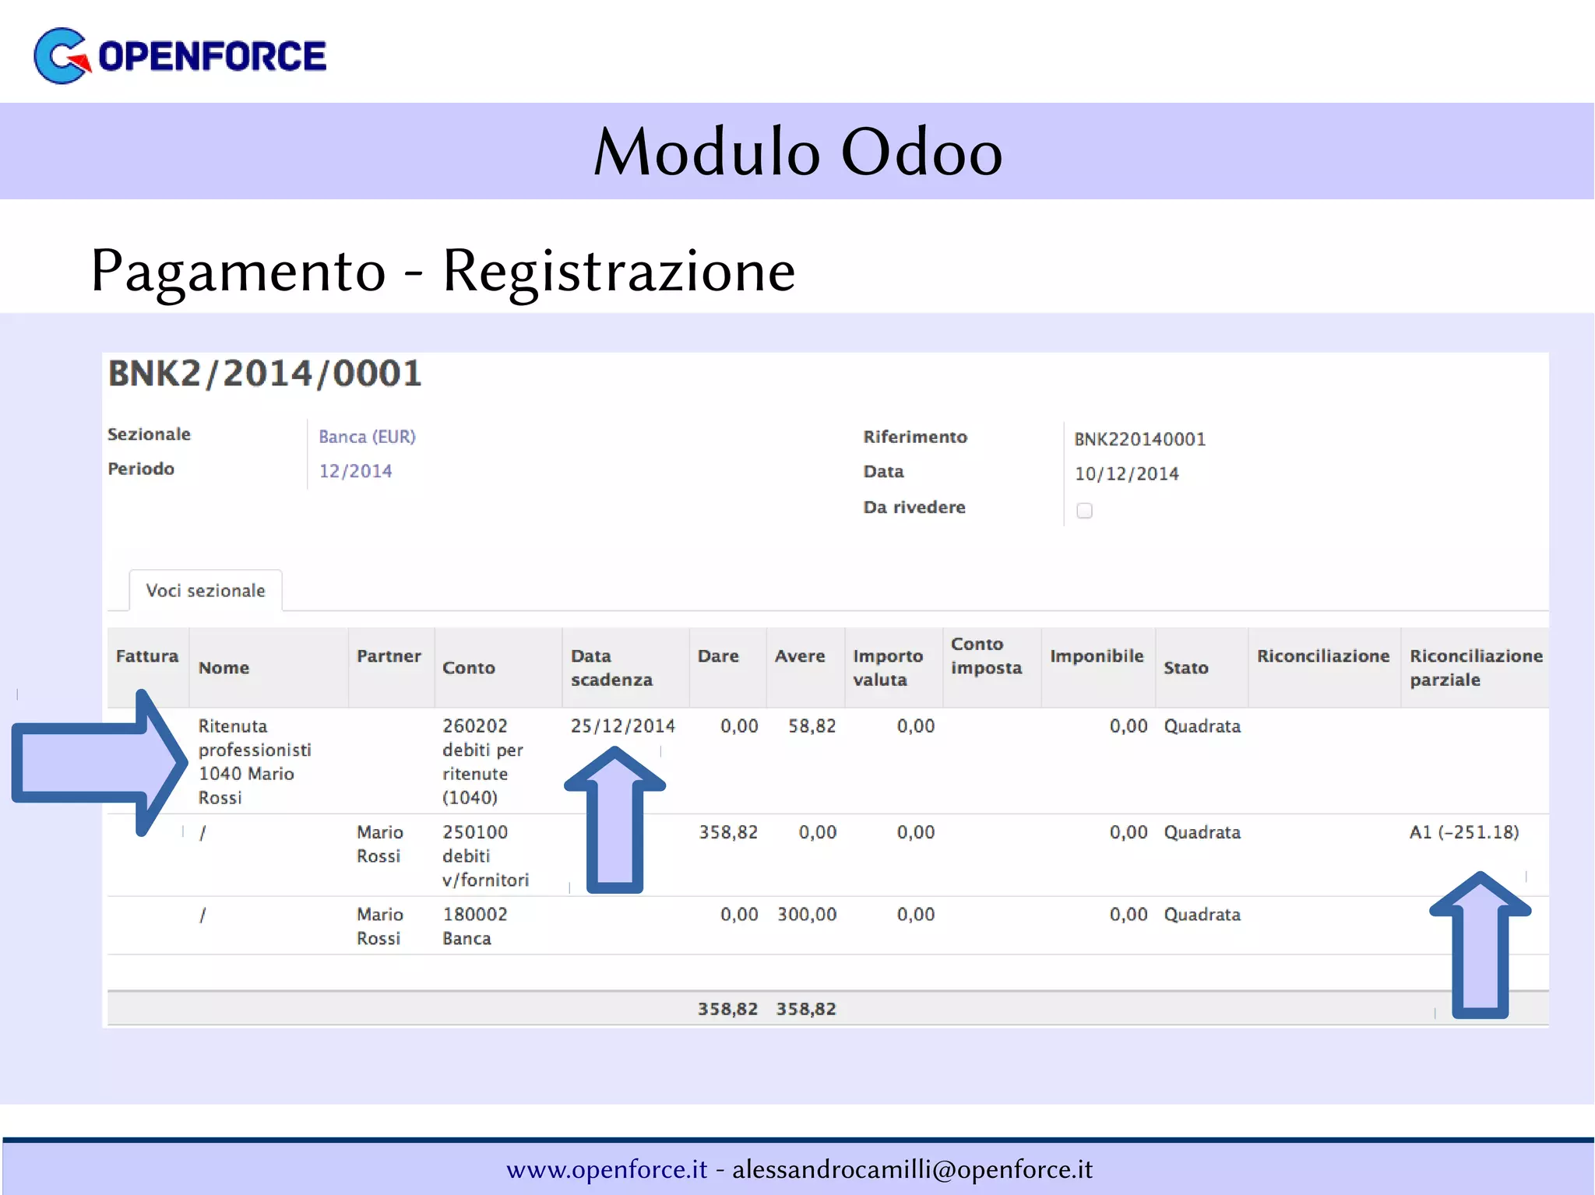
Task: Select the Ritenuta professionisti 1040 row
Action: pyautogui.click(x=255, y=761)
